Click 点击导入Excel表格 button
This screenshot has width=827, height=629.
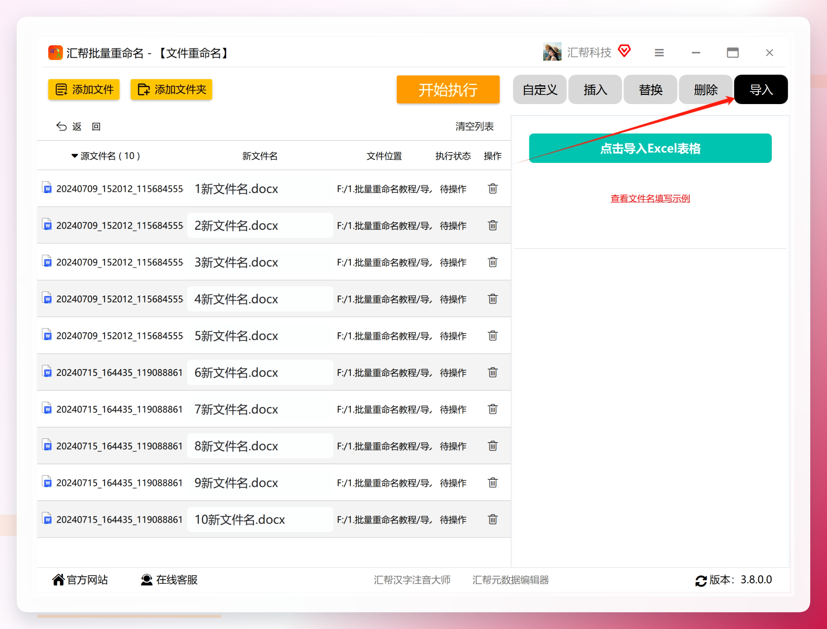(x=650, y=148)
